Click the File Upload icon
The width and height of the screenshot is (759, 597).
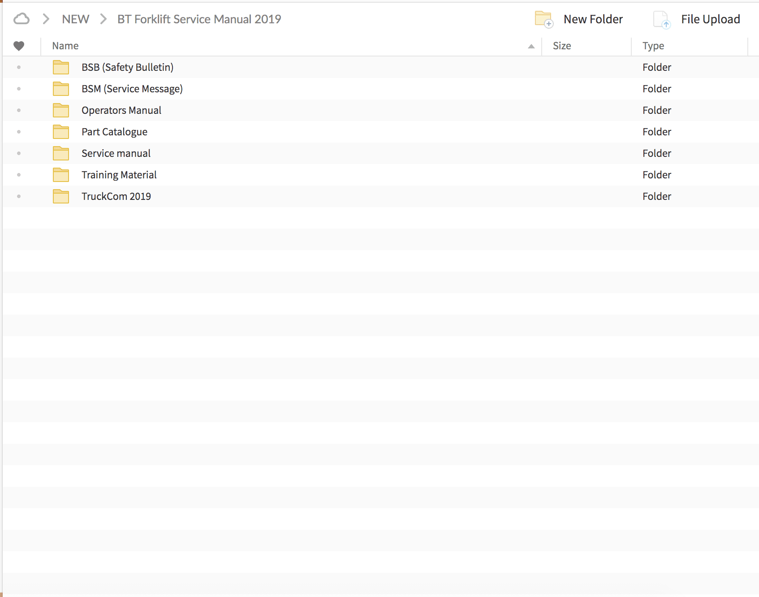662,19
